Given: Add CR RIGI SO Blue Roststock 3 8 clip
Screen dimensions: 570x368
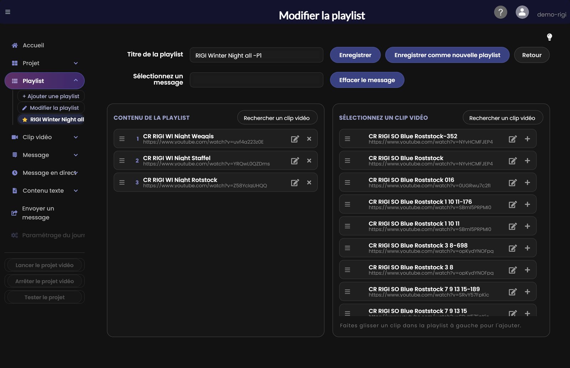Looking at the screenshot, I should (528, 270).
